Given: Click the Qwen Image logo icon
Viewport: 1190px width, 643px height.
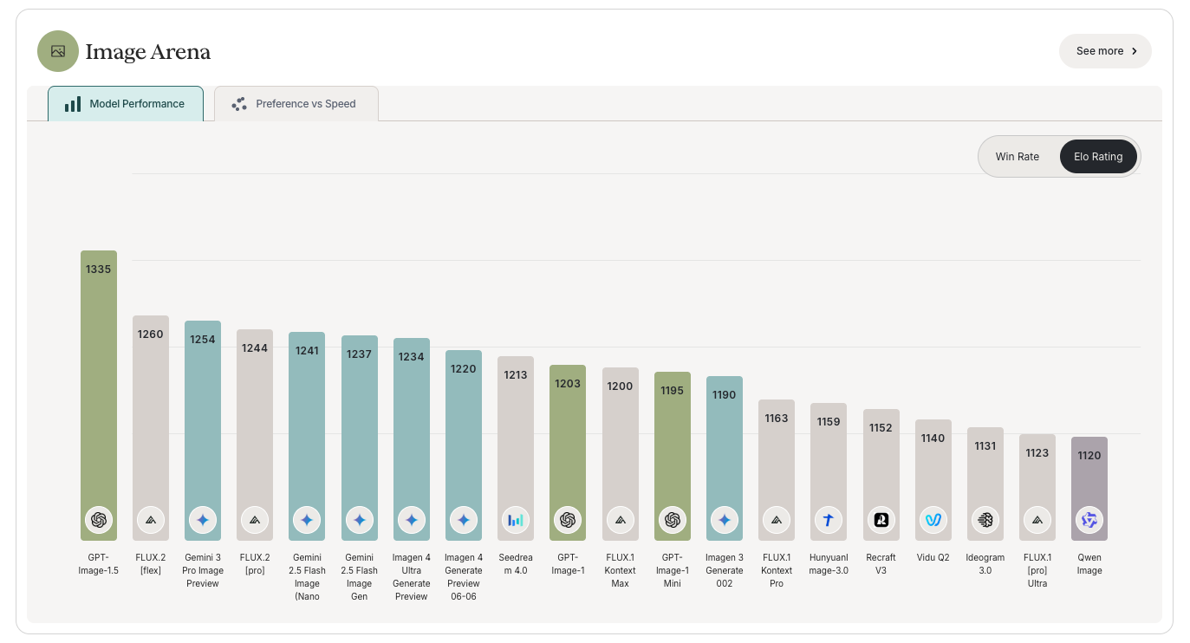Looking at the screenshot, I should coord(1089,520).
